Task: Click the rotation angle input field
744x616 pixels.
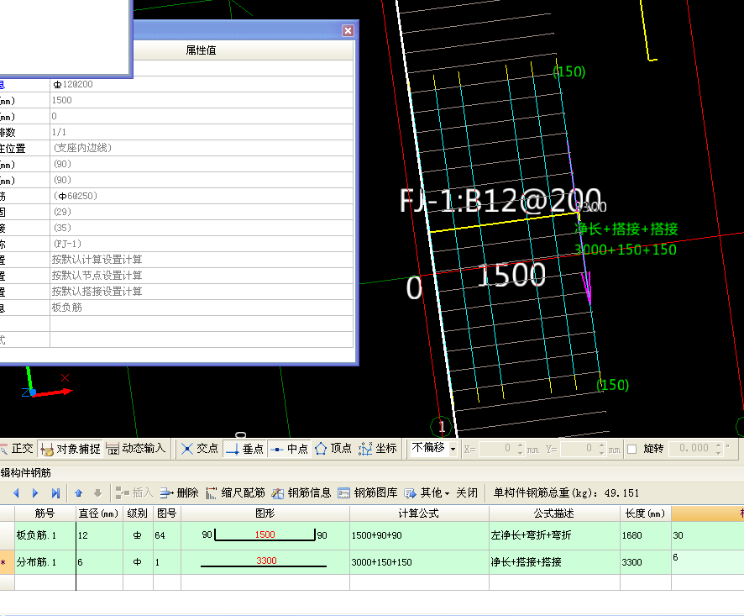Action: [691, 449]
